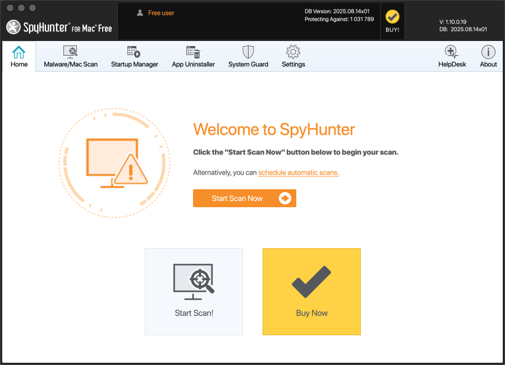The width and height of the screenshot is (505, 365).
Task: Click the Start Scan! tile
Action: click(194, 291)
